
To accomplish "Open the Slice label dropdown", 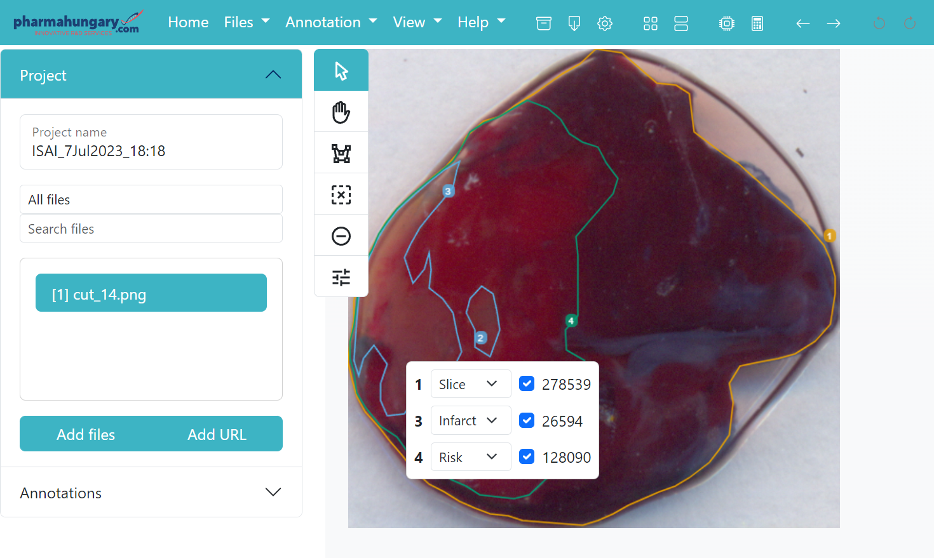I will 470,384.
